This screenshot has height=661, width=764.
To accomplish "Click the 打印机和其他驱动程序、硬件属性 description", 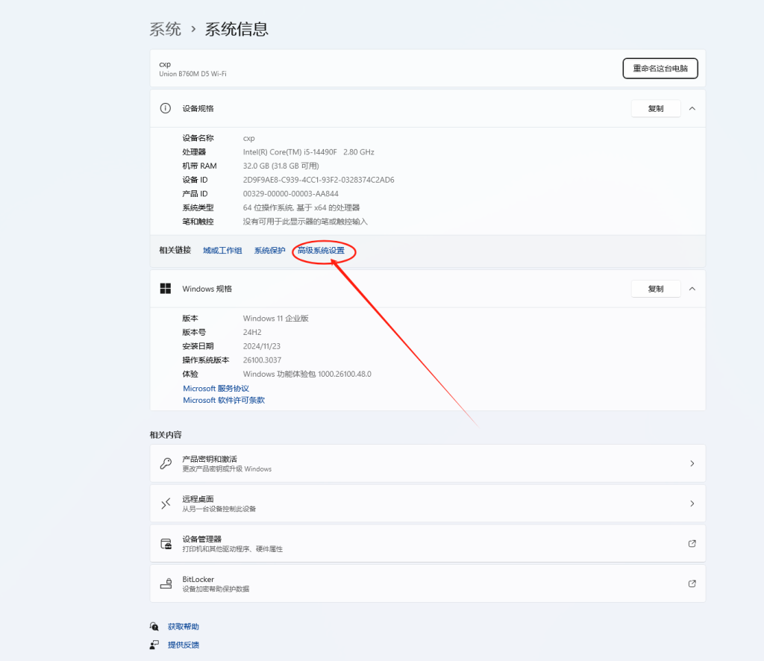I will coord(233,549).
